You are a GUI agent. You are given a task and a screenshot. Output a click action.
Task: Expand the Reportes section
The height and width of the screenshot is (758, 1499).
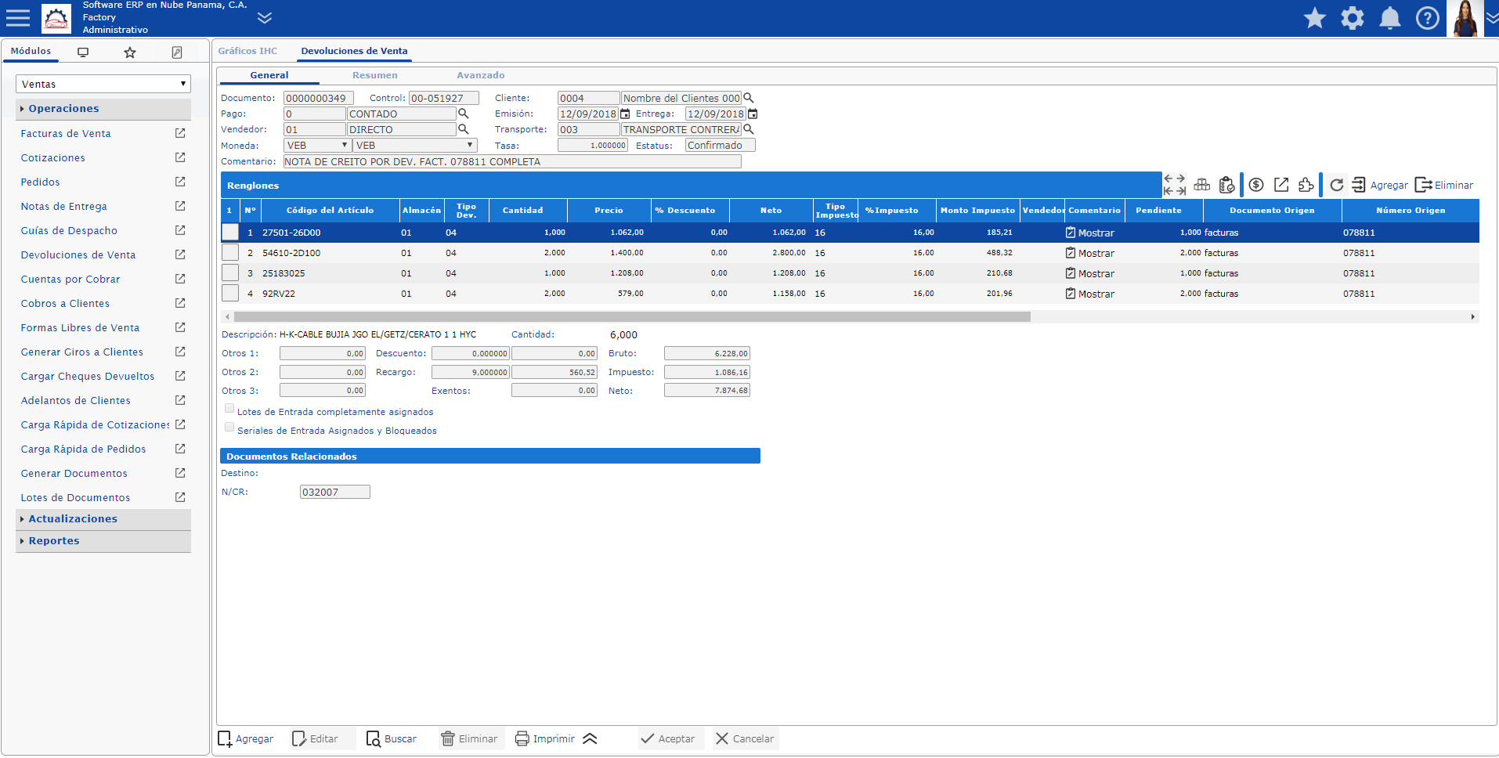click(54, 541)
